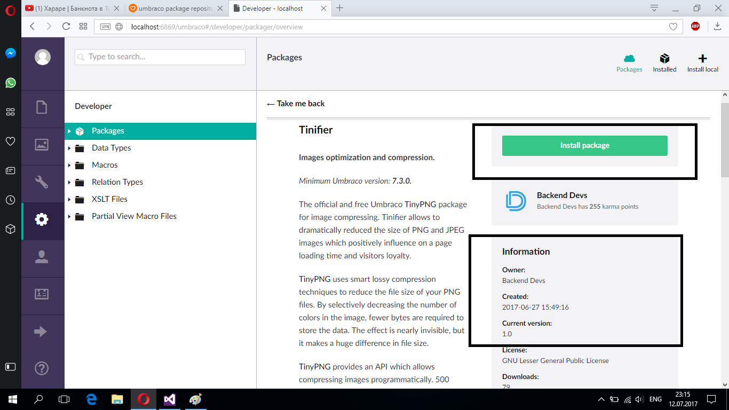Switch to umbraco package repository tab
The width and height of the screenshot is (729, 410).
point(177,9)
